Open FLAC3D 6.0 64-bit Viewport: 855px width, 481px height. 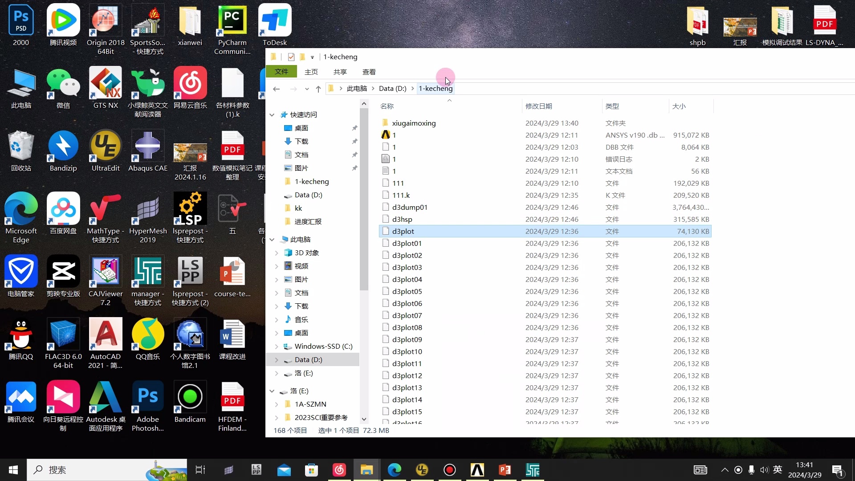tap(63, 334)
